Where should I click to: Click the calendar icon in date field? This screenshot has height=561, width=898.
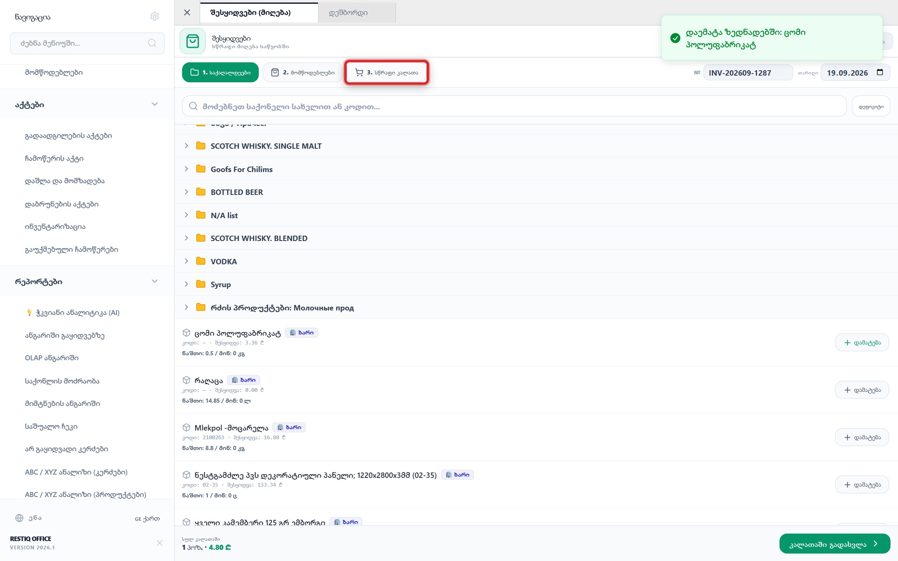tap(880, 72)
